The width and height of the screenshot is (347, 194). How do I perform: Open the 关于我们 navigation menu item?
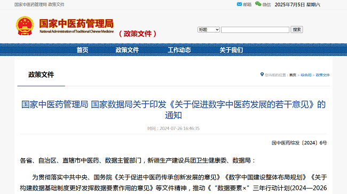231,50
